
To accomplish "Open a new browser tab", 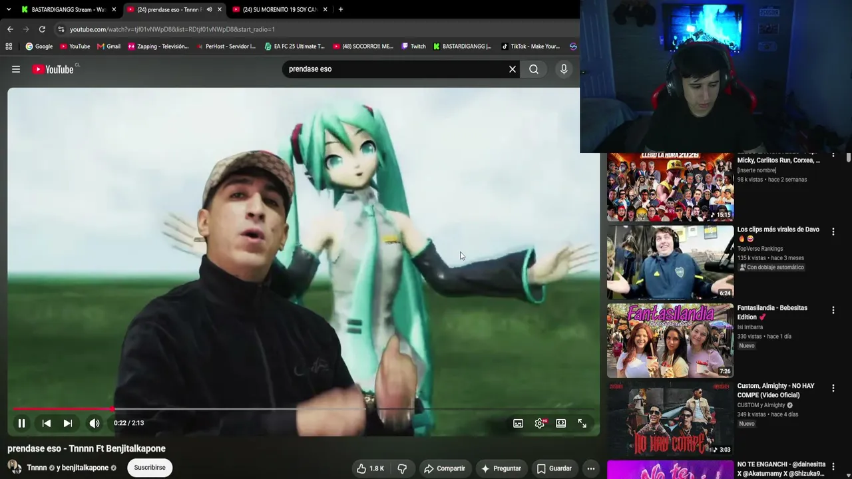I will click(x=341, y=9).
